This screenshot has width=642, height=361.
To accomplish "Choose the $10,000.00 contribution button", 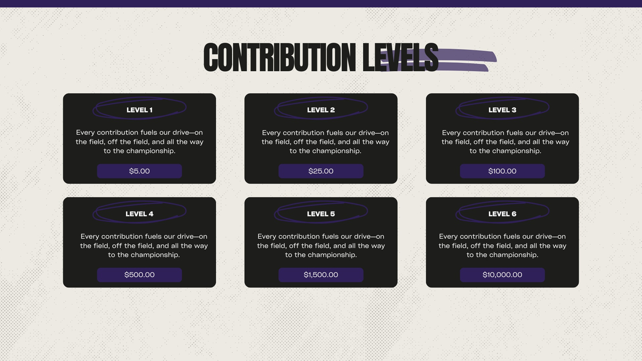I will coord(503,275).
